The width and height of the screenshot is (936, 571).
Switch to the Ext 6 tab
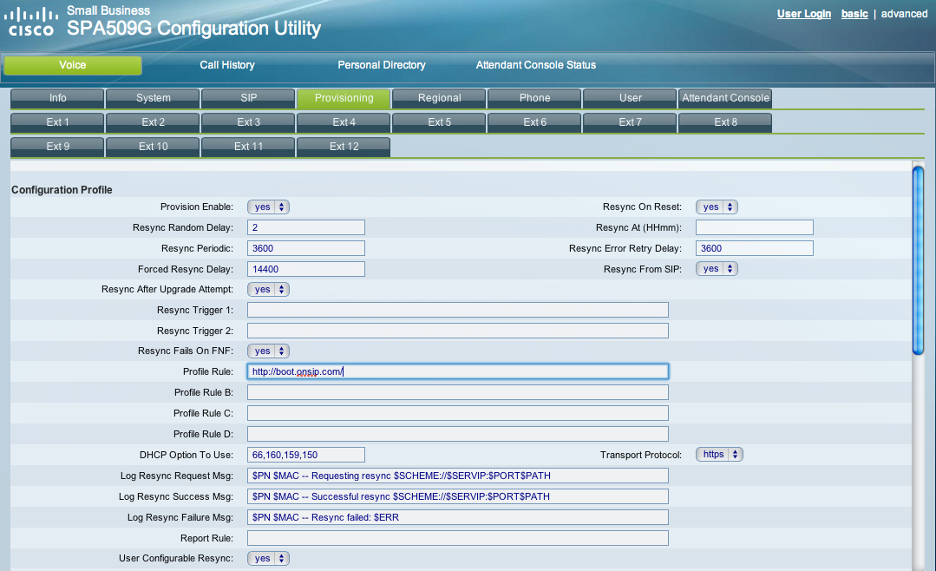pos(535,122)
